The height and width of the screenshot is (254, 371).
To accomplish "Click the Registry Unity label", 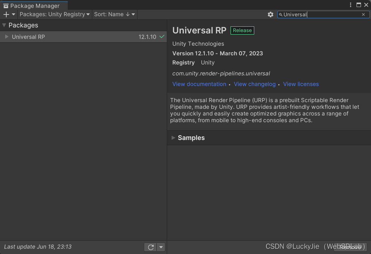I will (193, 63).
